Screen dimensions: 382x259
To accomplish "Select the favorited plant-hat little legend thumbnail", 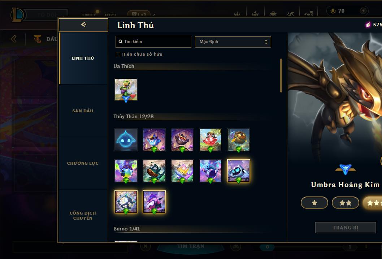I will [126, 90].
